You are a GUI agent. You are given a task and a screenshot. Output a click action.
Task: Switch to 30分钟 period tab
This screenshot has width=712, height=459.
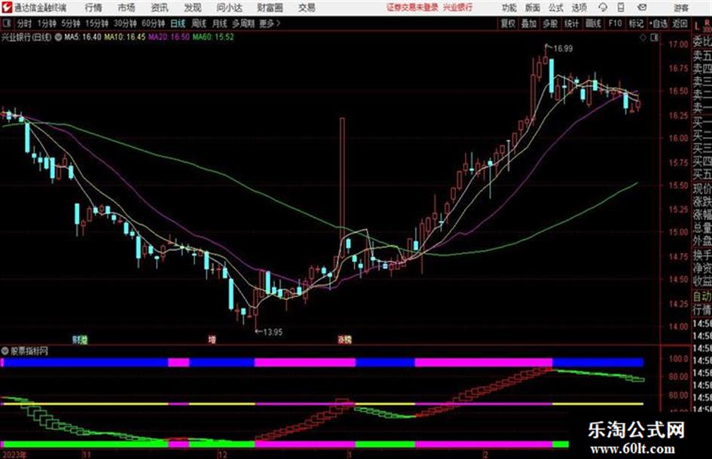click(125, 23)
